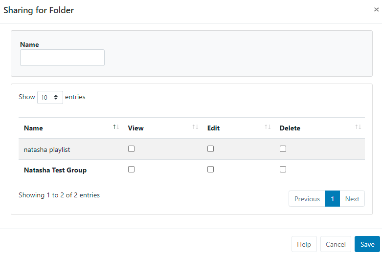Select page 1 in pagination

[x=332, y=199]
